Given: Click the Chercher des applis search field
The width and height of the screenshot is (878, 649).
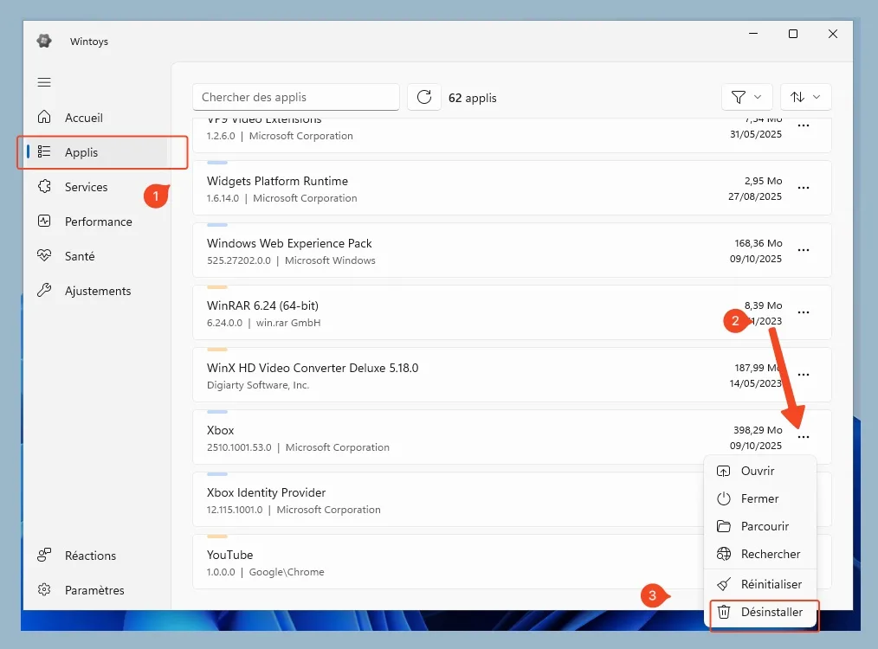Looking at the screenshot, I should 295,96.
